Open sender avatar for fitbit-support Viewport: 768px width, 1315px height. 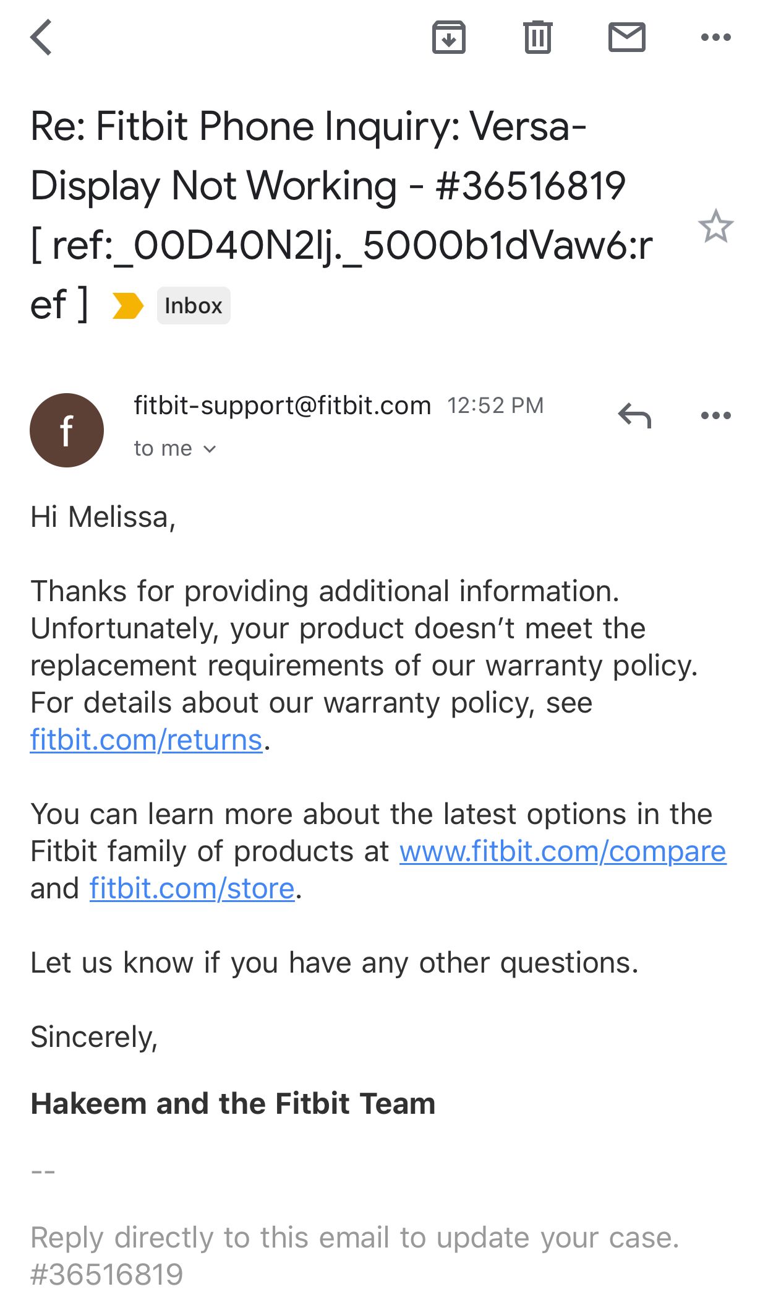pyautogui.click(x=67, y=430)
